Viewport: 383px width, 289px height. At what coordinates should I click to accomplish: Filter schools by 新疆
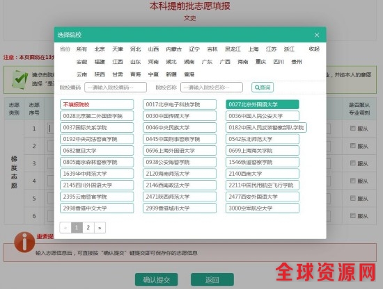(x=171, y=74)
